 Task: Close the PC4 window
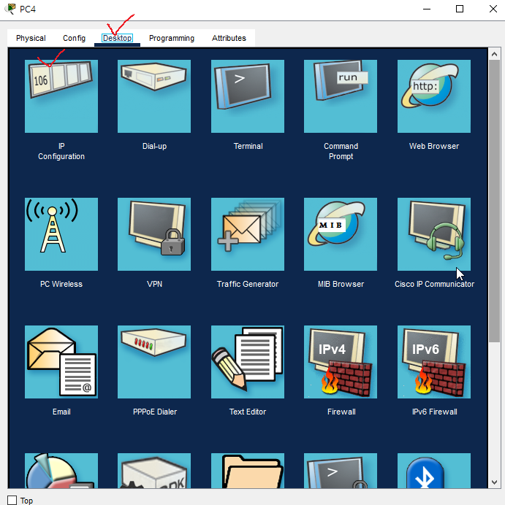tap(493, 9)
